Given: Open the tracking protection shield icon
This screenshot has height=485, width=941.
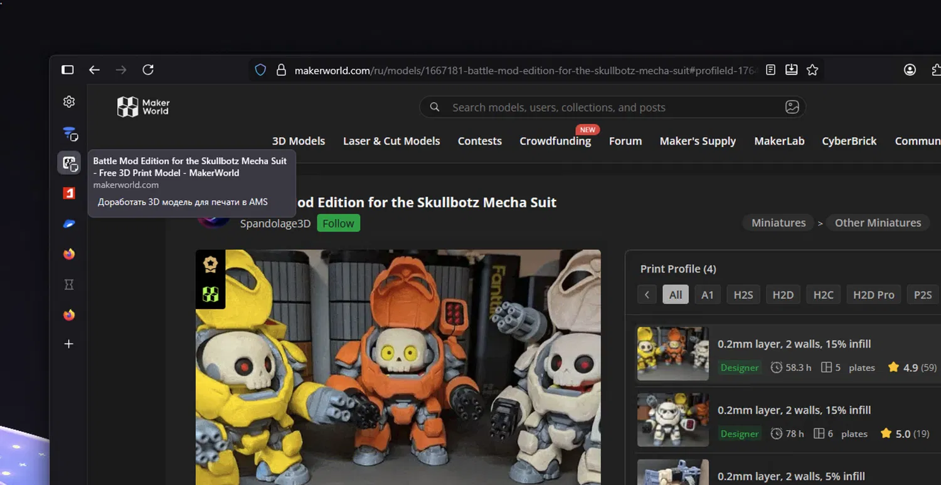Looking at the screenshot, I should (260, 70).
